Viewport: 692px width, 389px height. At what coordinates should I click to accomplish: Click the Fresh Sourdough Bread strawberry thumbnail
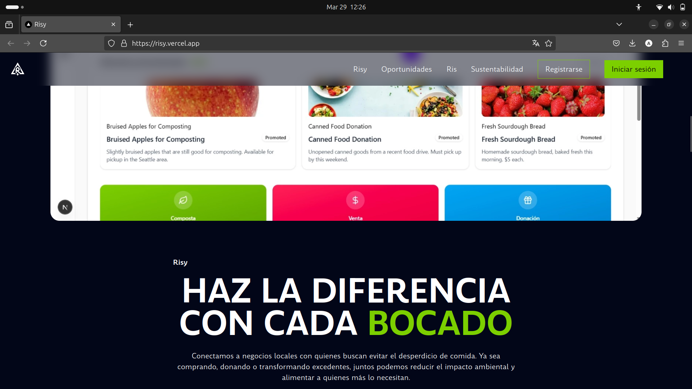pos(543,102)
